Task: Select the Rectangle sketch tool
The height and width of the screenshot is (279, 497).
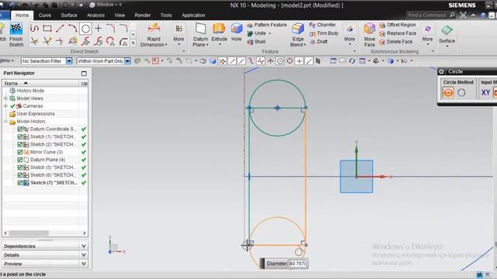Action: pyautogui.click(x=47, y=29)
